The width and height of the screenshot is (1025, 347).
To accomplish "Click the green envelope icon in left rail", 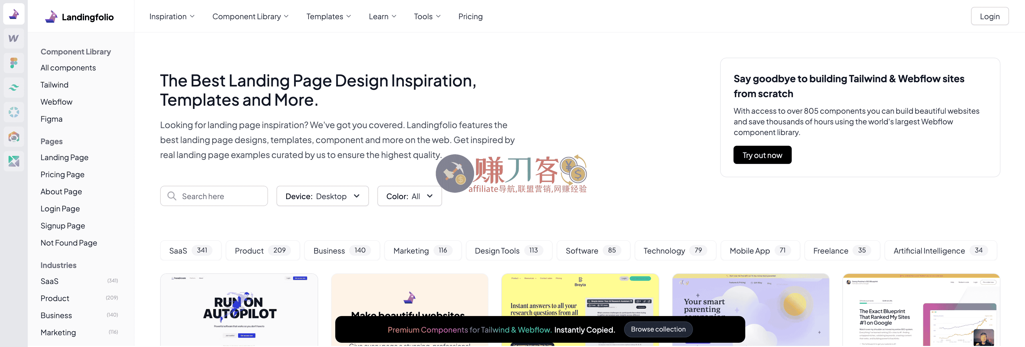I will (x=14, y=161).
